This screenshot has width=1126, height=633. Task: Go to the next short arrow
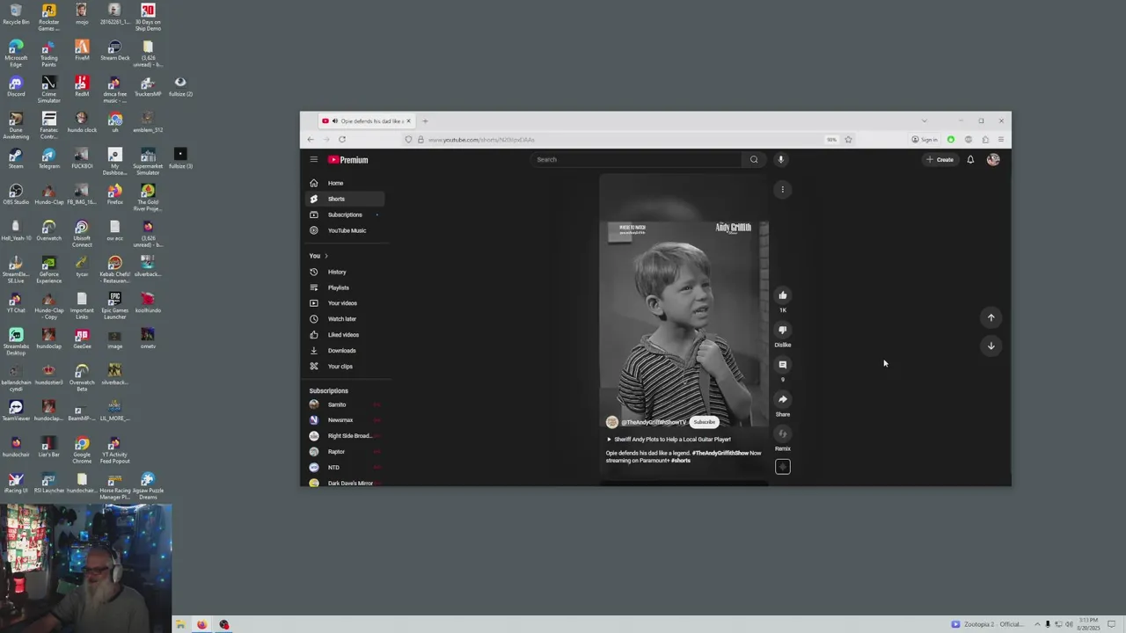(991, 346)
